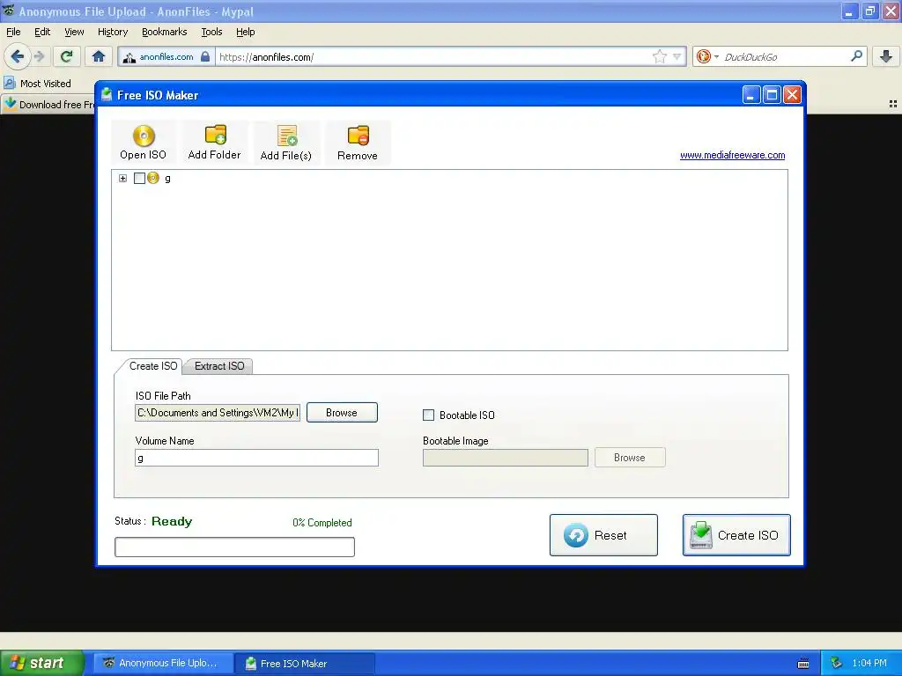Select the tree item labeled g
Viewport: 902px width, 676px height.
click(x=167, y=178)
